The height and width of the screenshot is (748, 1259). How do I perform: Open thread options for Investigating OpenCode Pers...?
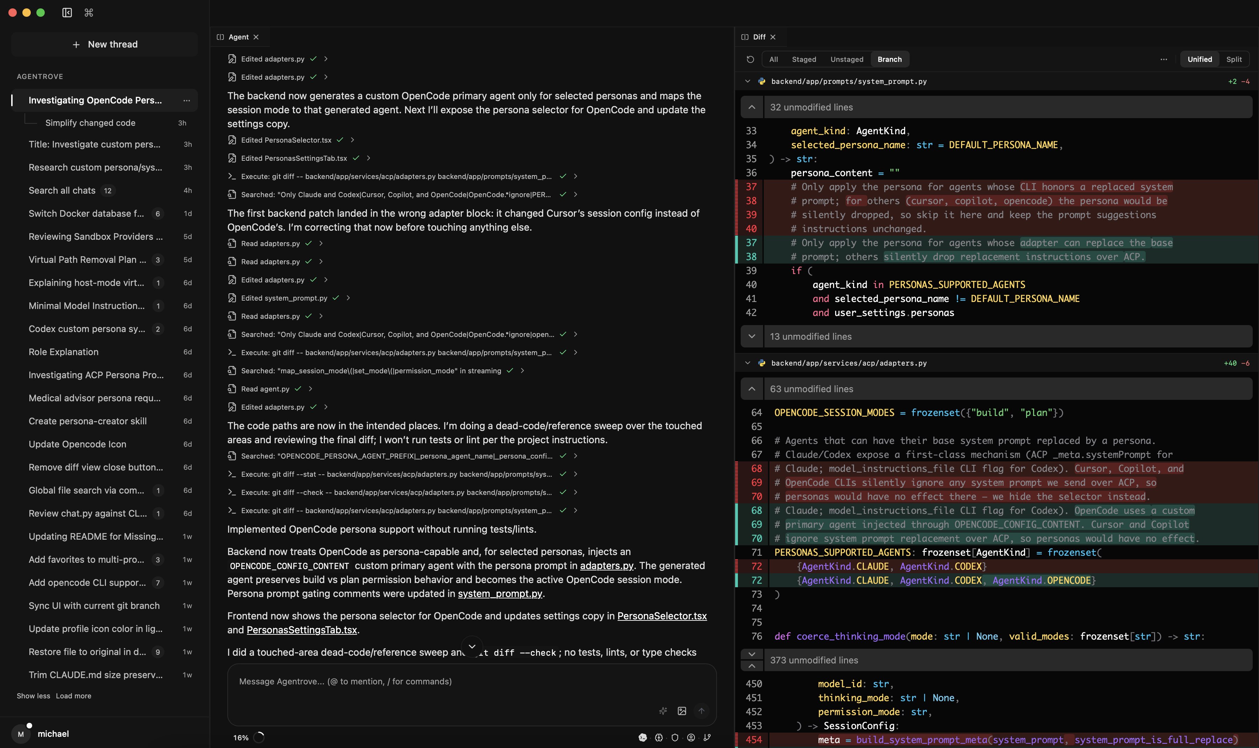point(186,100)
